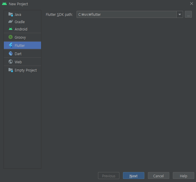Select the Flutter project type

click(x=23, y=45)
